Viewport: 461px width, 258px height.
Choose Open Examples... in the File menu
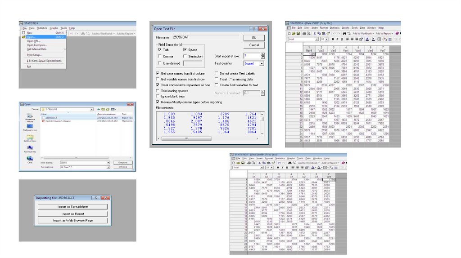point(44,45)
